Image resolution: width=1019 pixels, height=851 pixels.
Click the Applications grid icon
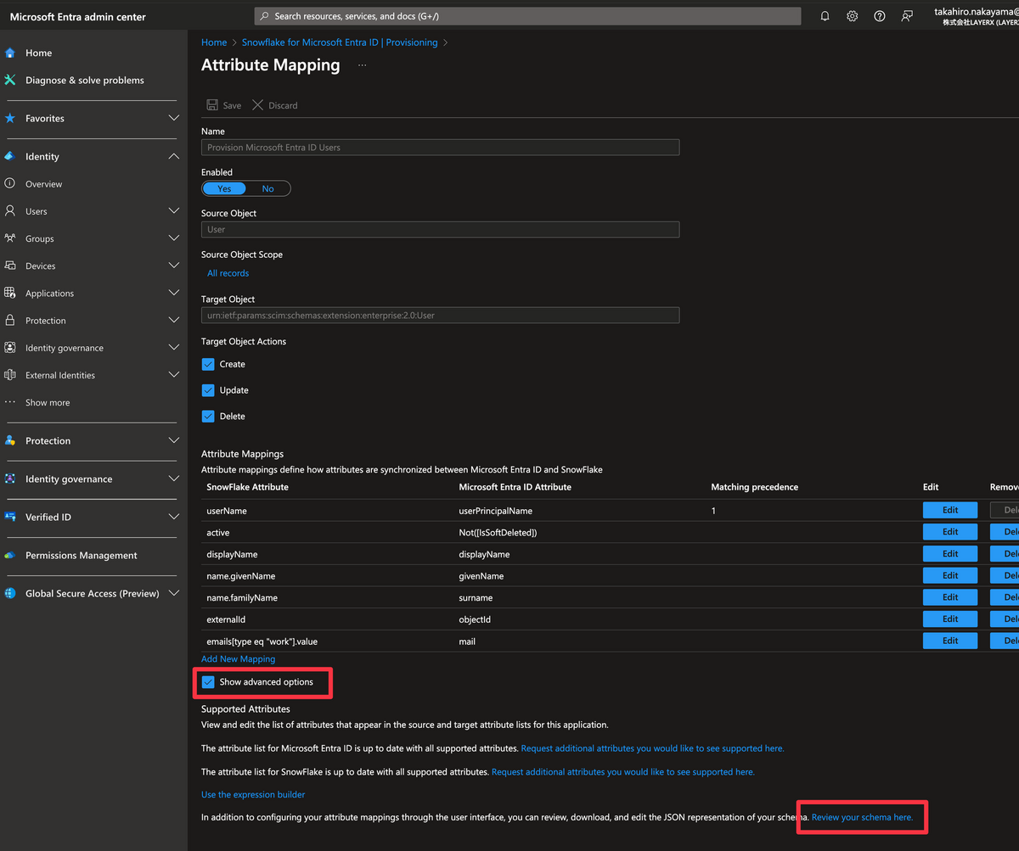[x=10, y=293]
